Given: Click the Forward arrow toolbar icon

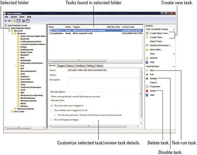Looking at the screenshot, I should 9,21.
